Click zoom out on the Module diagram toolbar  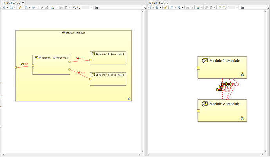pyautogui.click(x=79, y=7)
